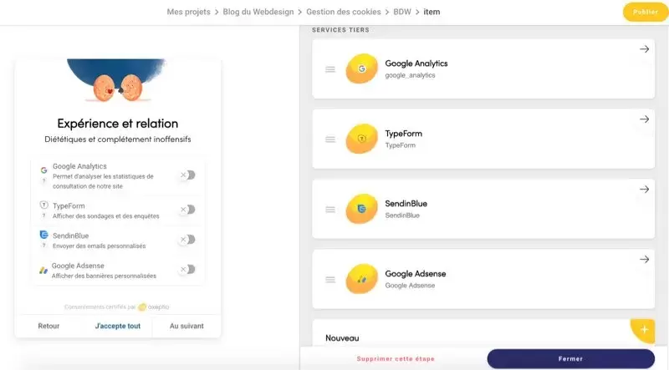
Task: Open Blog du Webdesign breadcrumb
Action: click(x=258, y=12)
